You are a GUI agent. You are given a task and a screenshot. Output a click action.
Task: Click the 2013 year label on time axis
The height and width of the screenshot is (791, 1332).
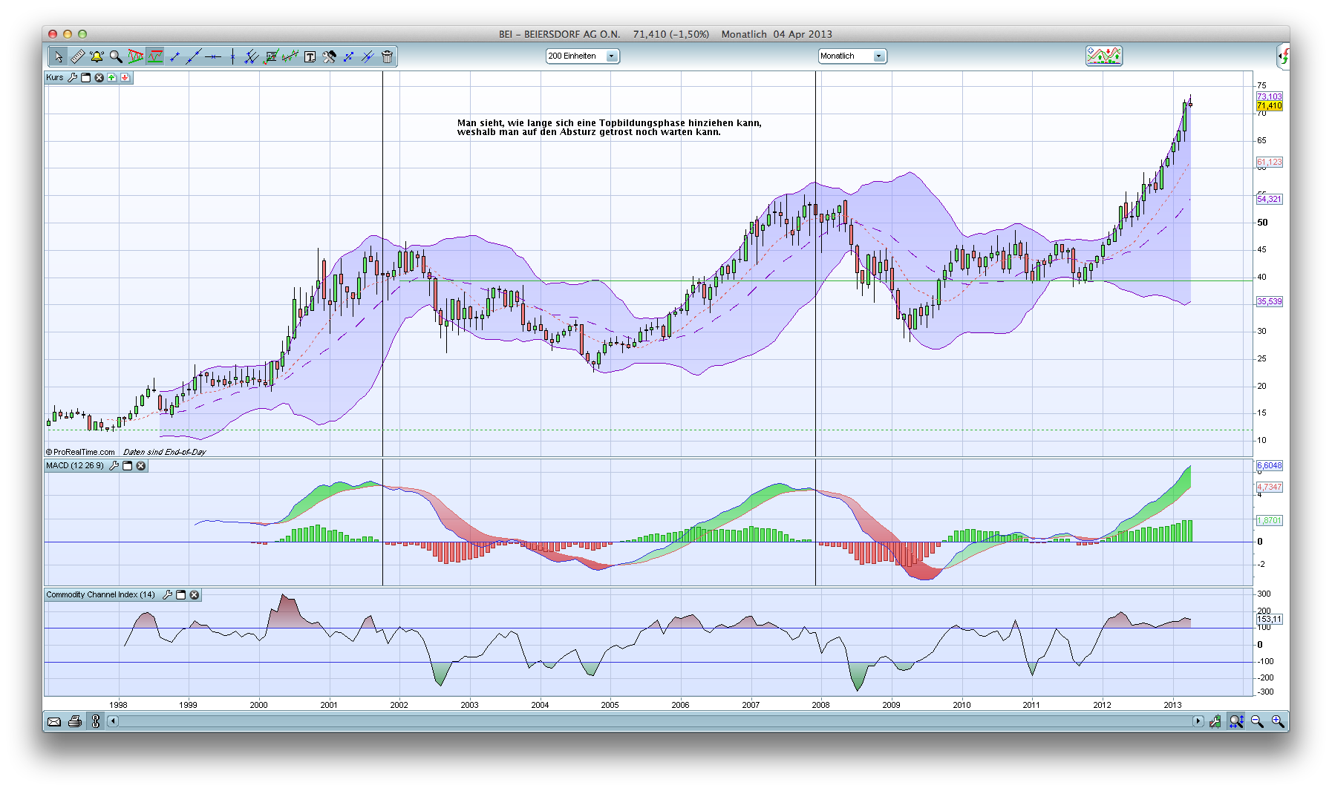point(1172,705)
